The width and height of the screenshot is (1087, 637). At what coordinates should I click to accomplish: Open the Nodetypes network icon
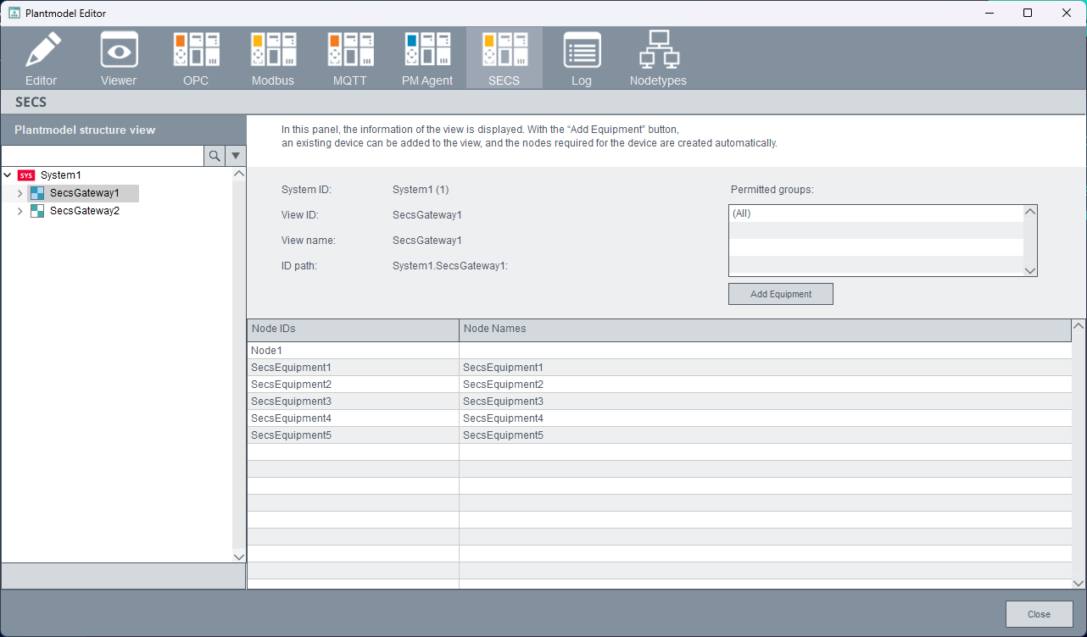pyautogui.click(x=658, y=58)
